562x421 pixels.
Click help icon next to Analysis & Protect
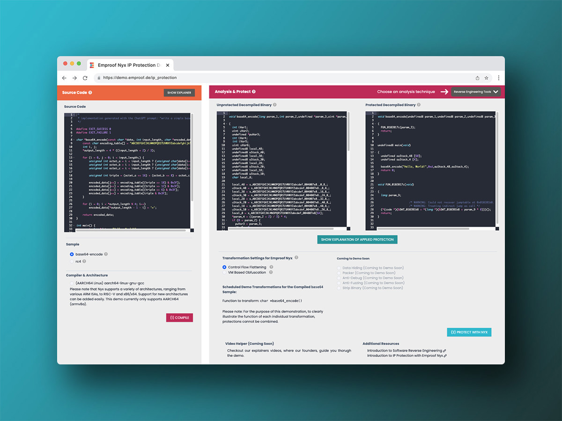coord(254,92)
